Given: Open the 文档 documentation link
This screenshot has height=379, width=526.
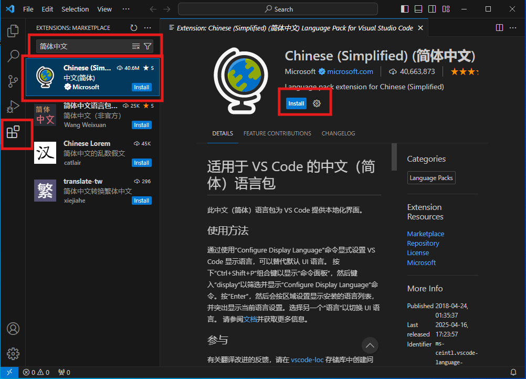Looking at the screenshot, I should click(x=250, y=319).
